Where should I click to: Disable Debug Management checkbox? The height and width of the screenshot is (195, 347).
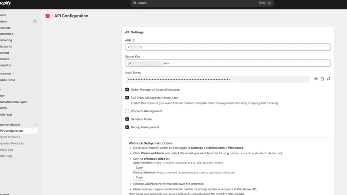[x=127, y=127]
